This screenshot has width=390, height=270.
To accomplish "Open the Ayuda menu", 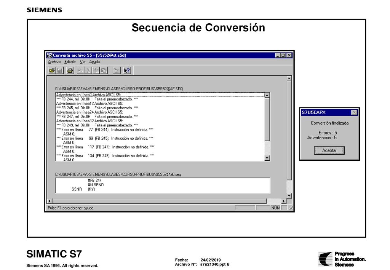I will (x=94, y=62).
